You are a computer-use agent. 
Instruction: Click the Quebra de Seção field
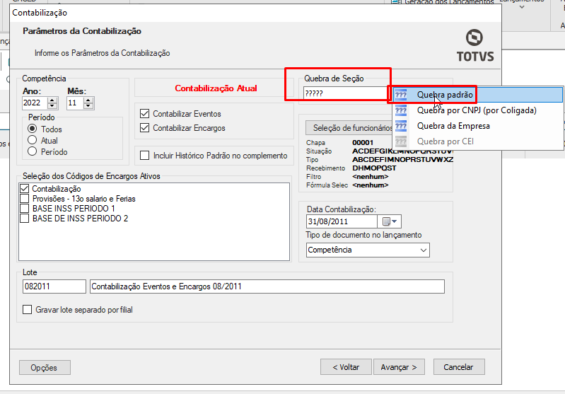pos(345,93)
